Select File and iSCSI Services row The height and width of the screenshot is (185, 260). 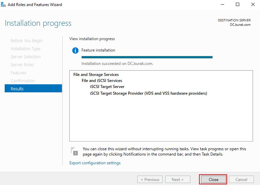tap(102, 81)
